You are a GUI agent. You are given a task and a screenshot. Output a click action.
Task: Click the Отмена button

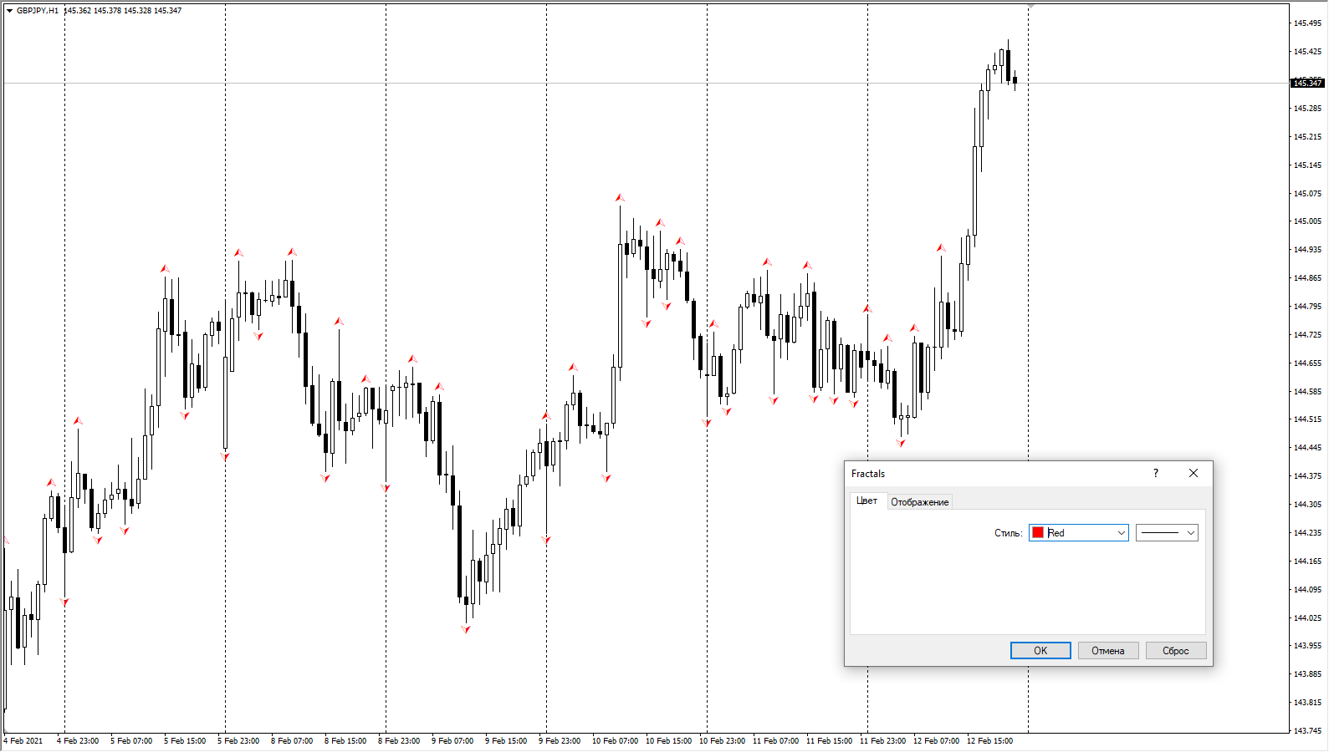click(1107, 651)
